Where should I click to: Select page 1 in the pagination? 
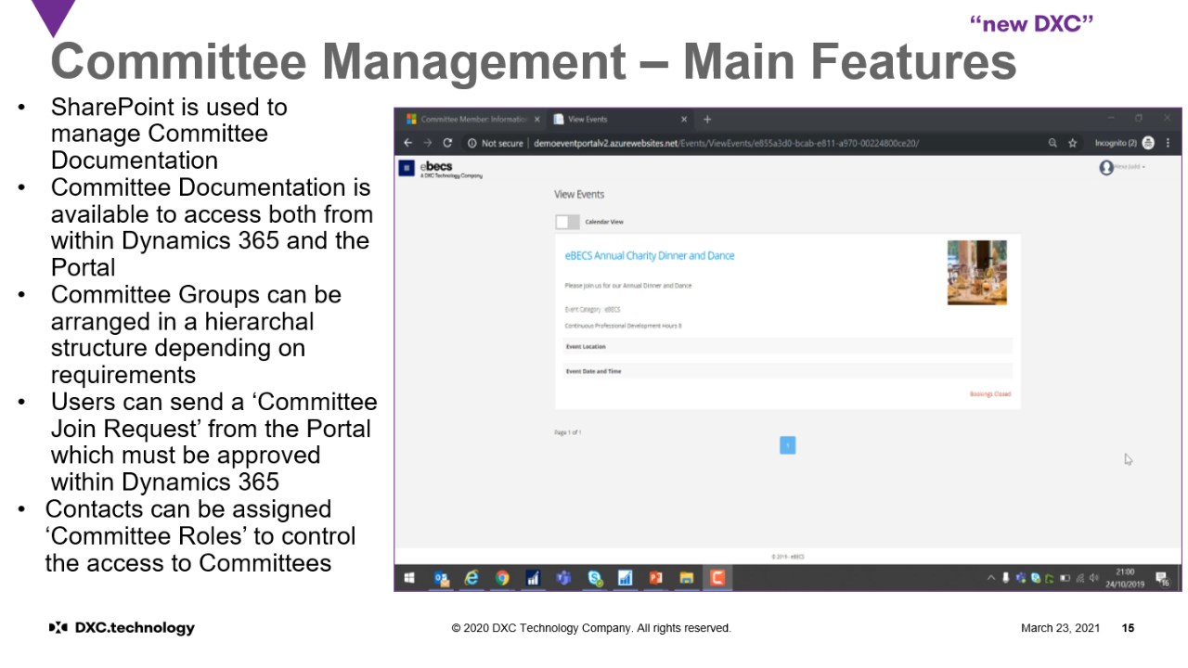click(787, 446)
